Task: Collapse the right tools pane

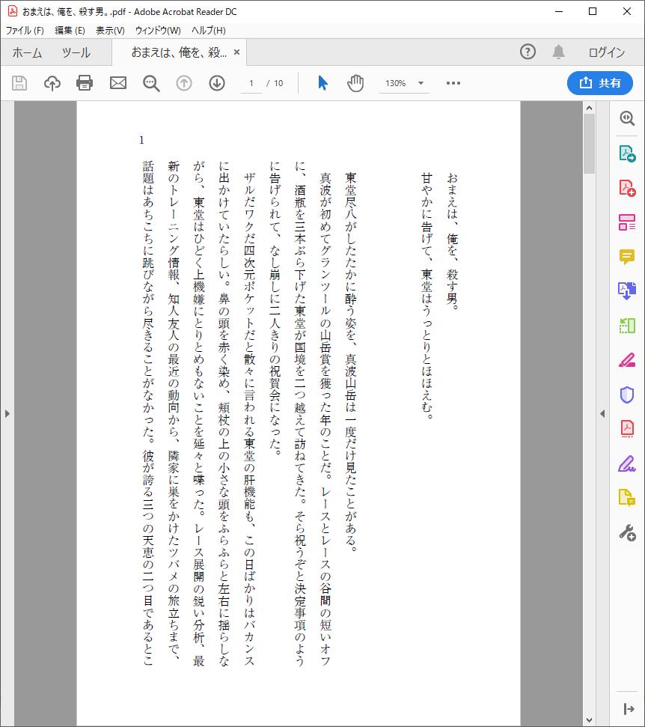Action: 629,708
